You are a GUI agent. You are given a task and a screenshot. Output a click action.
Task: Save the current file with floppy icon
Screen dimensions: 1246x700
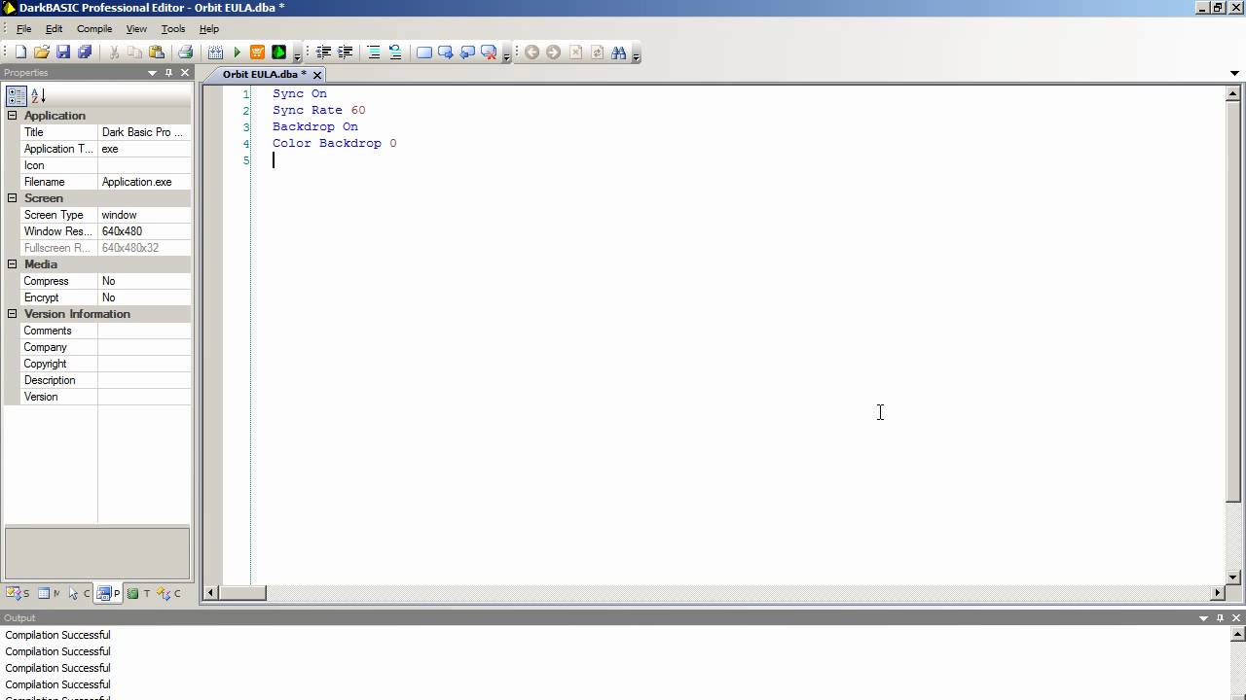[63, 52]
